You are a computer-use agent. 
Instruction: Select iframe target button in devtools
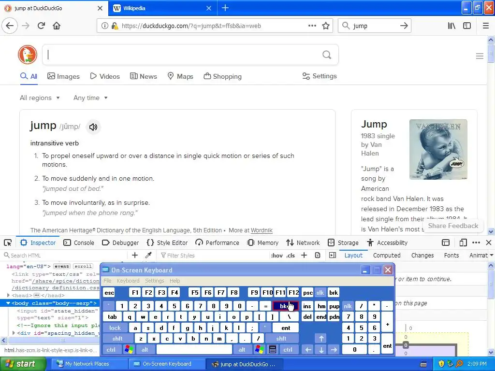445,243
